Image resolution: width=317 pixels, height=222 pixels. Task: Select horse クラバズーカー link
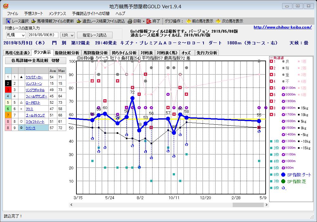tap(34, 77)
